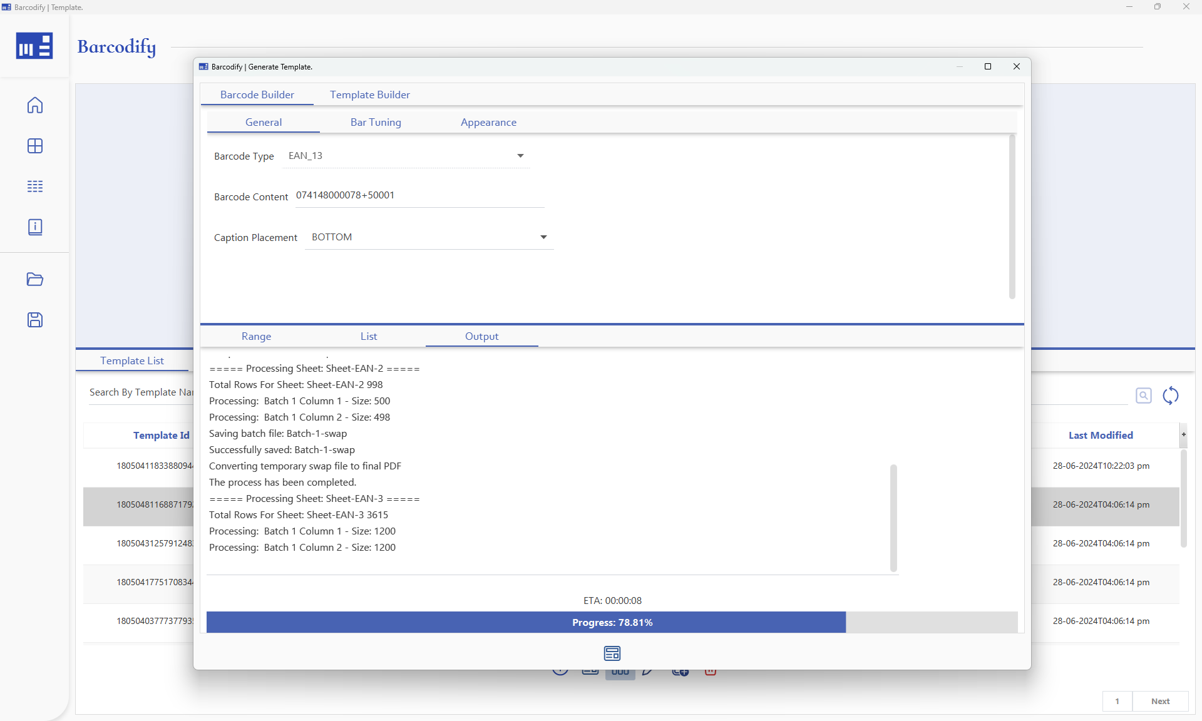The height and width of the screenshot is (721, 1202).
Task: Open the documentation sidebar icon
Action: tap(35, 227)
